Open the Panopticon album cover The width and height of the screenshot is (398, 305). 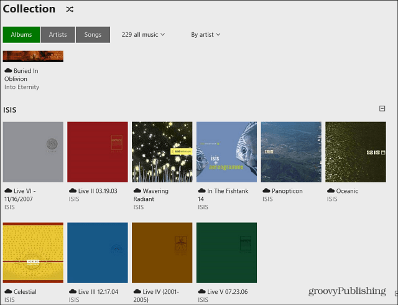291,152
